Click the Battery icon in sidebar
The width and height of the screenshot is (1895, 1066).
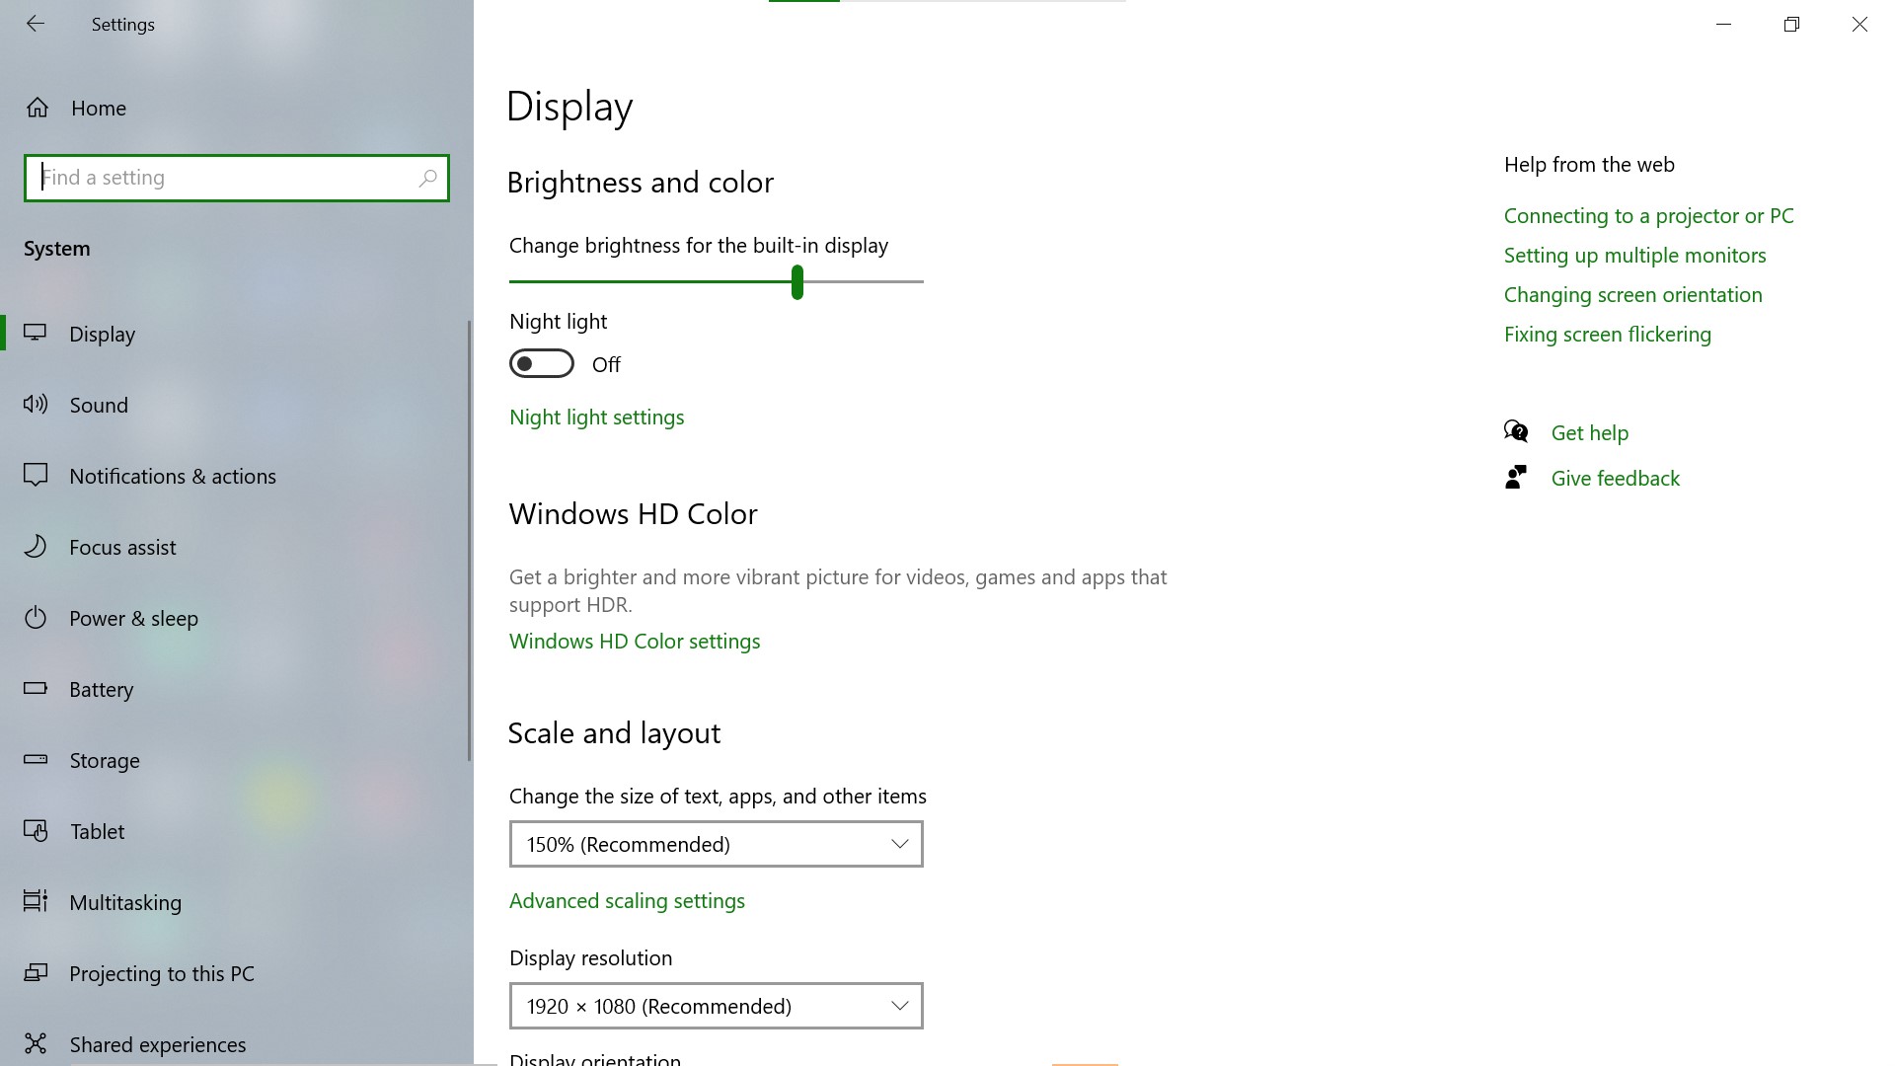[36, 688]
